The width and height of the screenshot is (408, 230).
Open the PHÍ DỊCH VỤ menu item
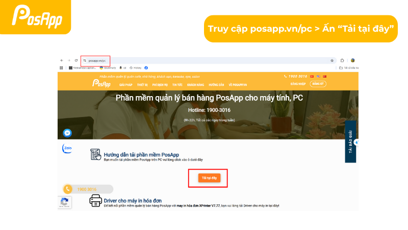point(160,85)
